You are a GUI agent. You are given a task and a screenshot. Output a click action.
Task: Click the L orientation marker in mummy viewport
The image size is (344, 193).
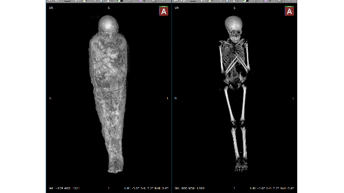168,98
